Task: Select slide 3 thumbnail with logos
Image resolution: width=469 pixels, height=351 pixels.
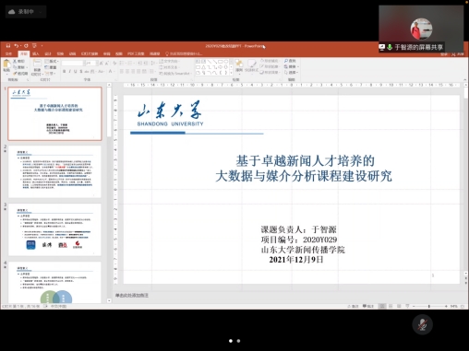Action: (x=54, y=229)
